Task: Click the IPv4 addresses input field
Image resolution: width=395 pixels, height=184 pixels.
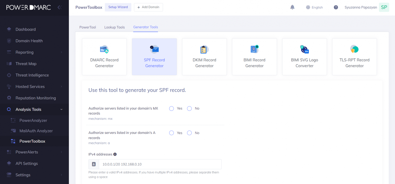Action: (x=160, y=164)
